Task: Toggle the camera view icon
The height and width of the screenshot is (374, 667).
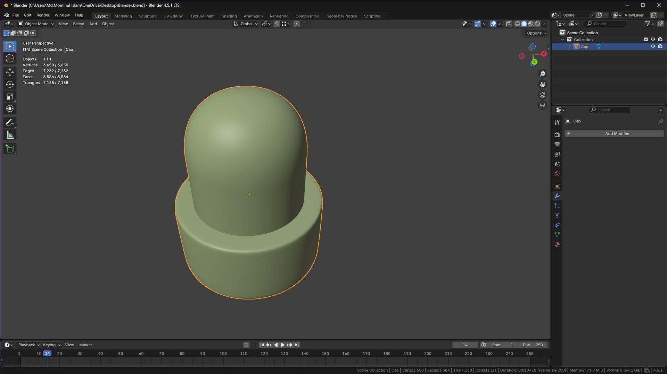Action: pos(542,95)
